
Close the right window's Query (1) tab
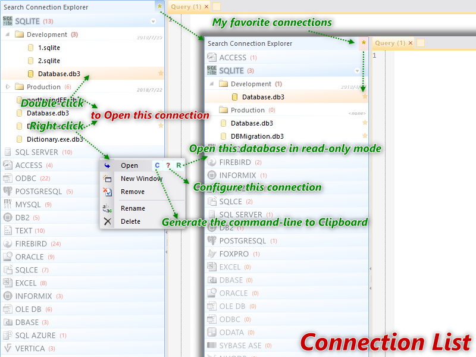[x=411, y=43]
